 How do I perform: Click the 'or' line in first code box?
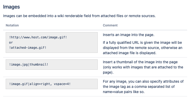coord(11,43)
